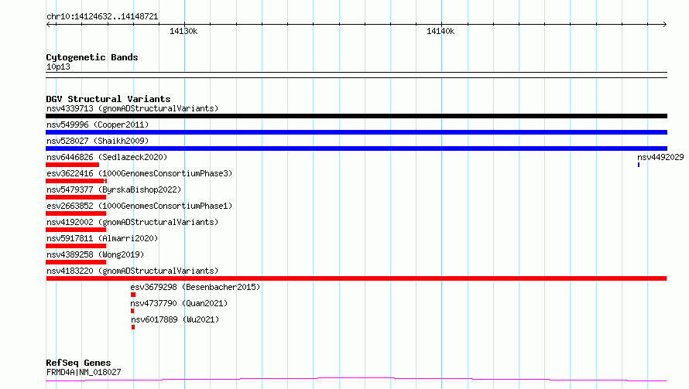The width and height of the screenshot is (689, 389).
Task: Select the blue nsv549996 Cooper2011 bar
Action: tap(356, 132)
